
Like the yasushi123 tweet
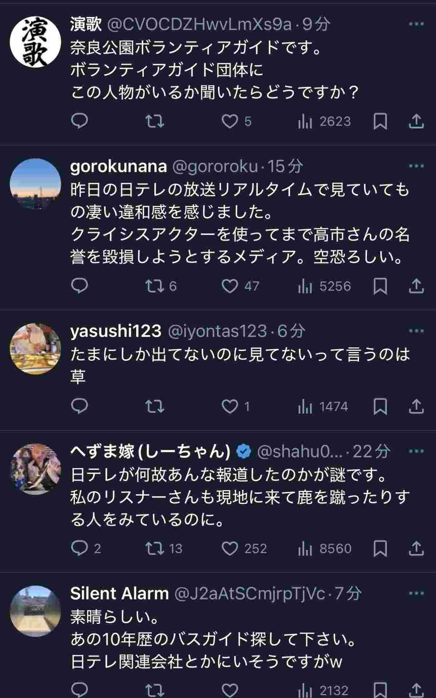tap(230, 406)
